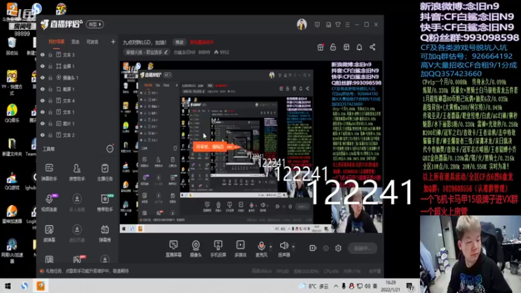The height and width of the screenshot is (293, 521).
Task: Click the 直播屏幕 icon in bottom bar
Action: tap(173, 249)
